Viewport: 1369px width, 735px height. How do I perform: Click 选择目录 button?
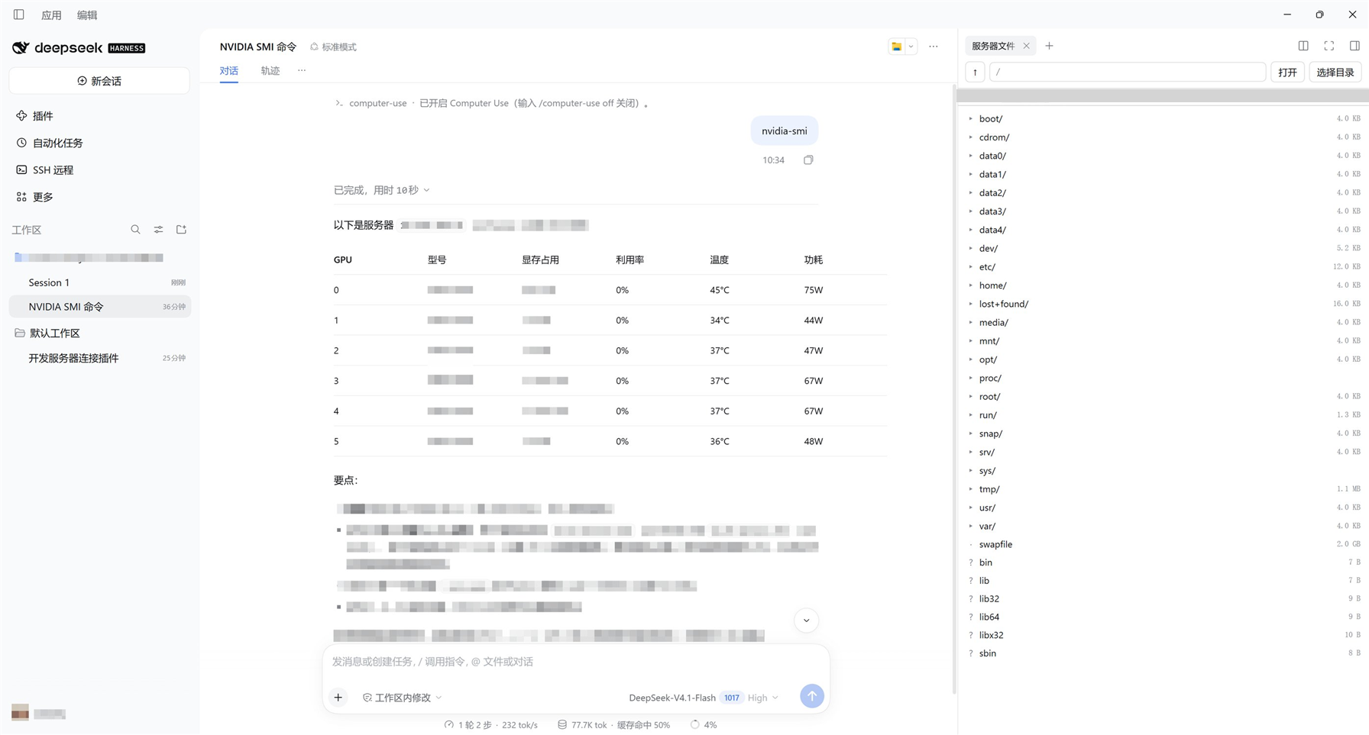click(x=1335, y=72)
